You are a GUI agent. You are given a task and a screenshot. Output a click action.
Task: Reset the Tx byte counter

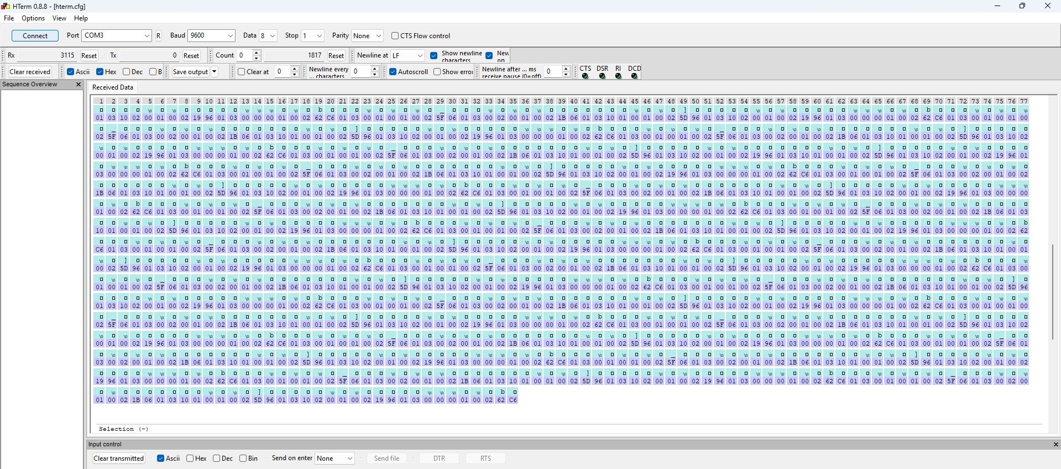[x=191, y=56]
